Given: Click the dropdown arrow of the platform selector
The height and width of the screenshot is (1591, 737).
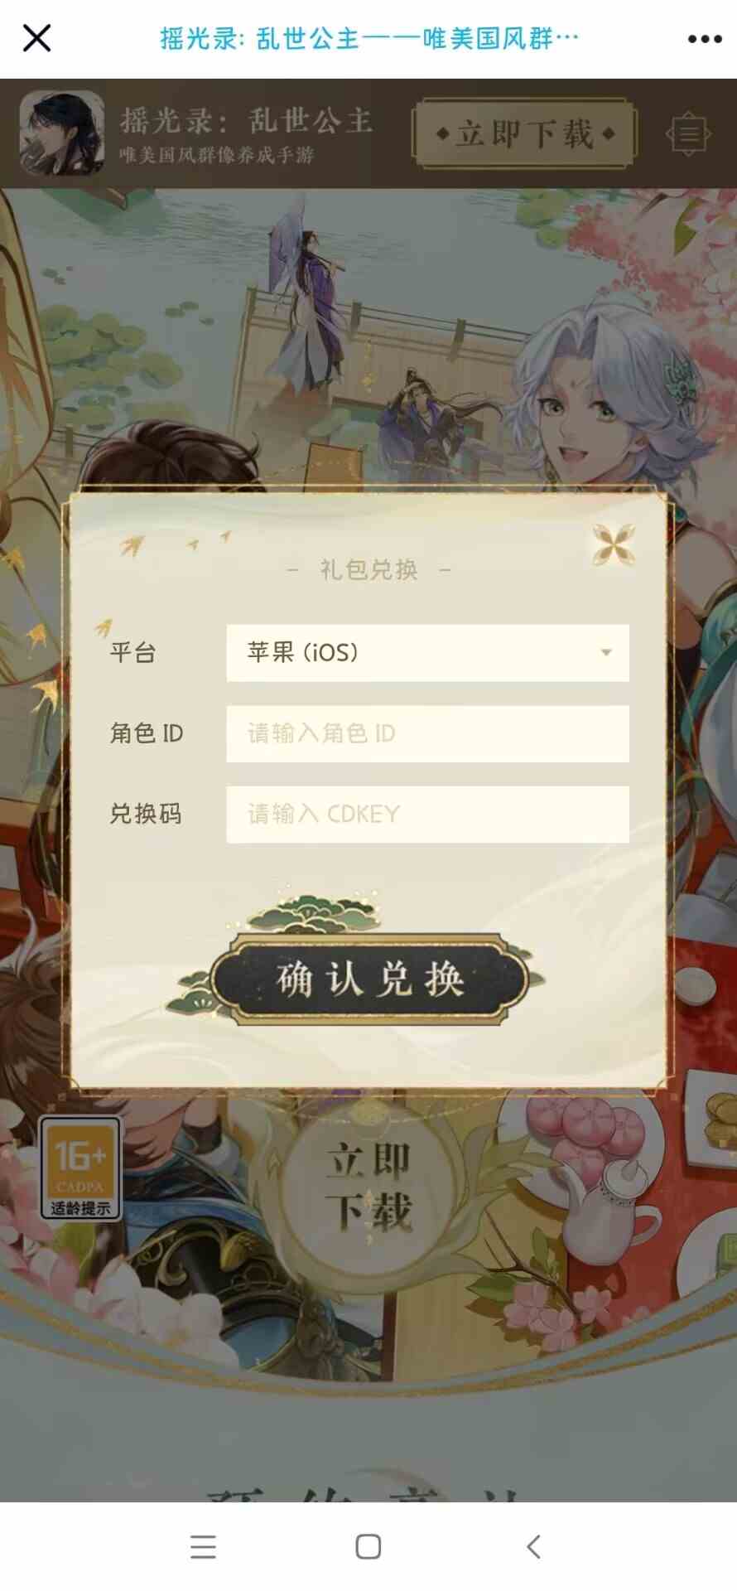Looking at the screenshot, I should pyautogui.click(x=606, y=653).
